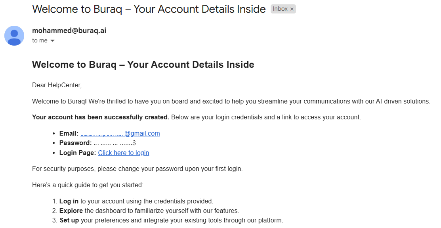This screenshot has height=228, width=441.
Task: Click the bold heading inside the email body
Action: pyautogui.click(x=143, y=65)
